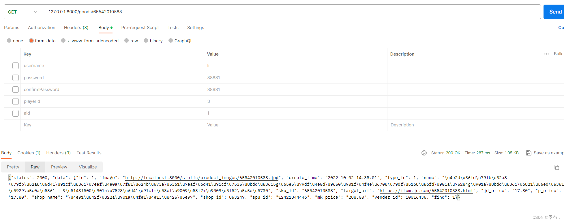Open the request Body tab
Image resolution: width=564 pixels, height=222 pixels.
click(x=105, y=28)
